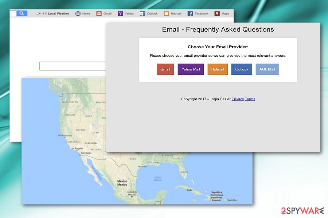Open the 41° Local Weather toolbar label
328x218 pixels.
(56, 13)
